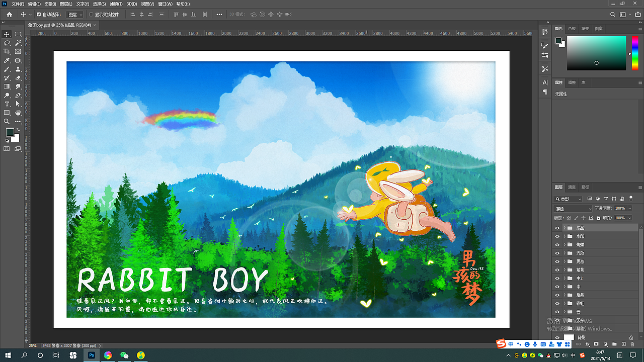Image resolution: width=644 pixels, height=362 pixels.
Task: Open the 滤镜 filter menu
Action: point(115,4)
